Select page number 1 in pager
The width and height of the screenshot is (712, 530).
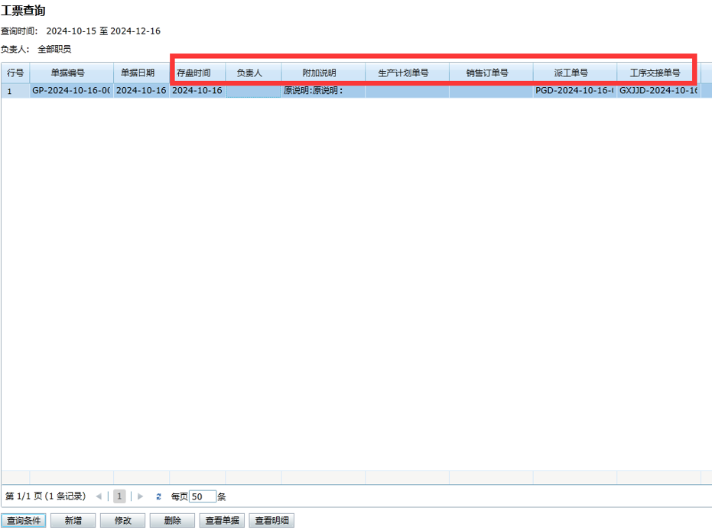point(119,496)
